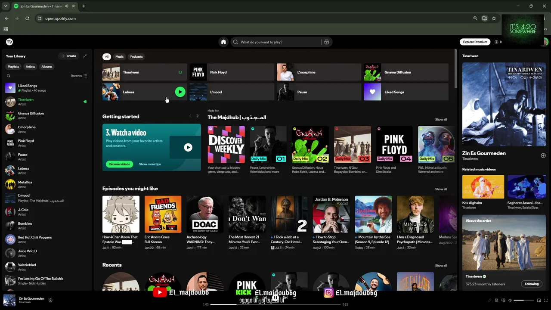Open a new browser tab

84,6
